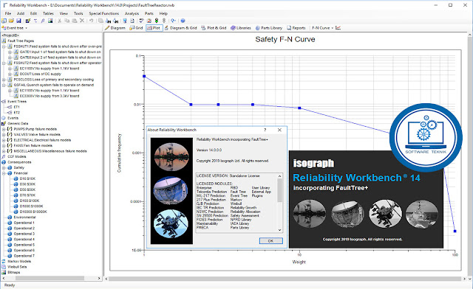Click license list scroll up arrow
Viewport: 473px width, 289px height.
279,175
